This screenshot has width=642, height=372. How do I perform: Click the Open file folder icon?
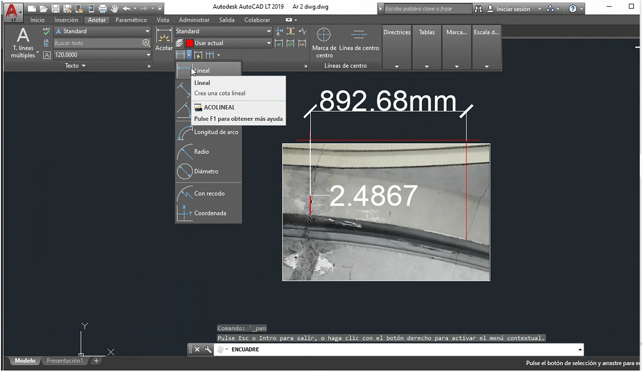point(43,9)
